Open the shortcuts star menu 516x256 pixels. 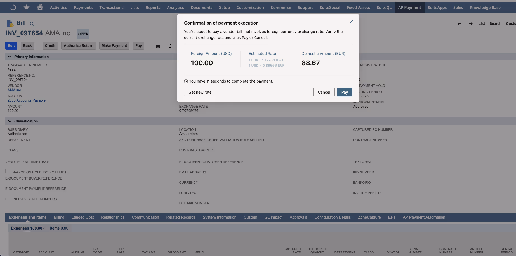[x=26, y=7]
